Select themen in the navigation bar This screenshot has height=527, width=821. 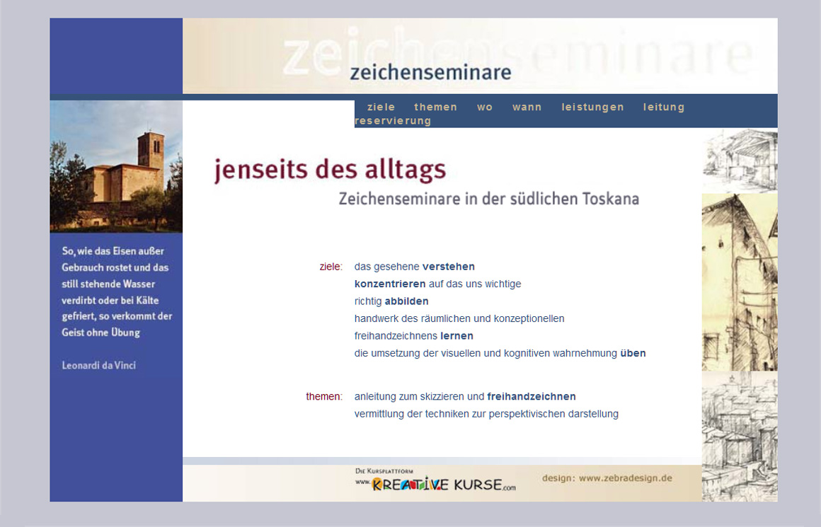[435, 108]
